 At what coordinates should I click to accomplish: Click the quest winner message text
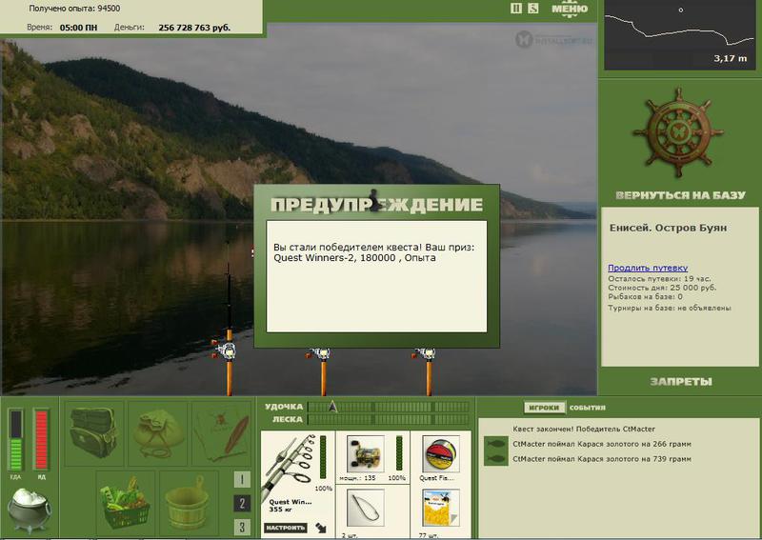click(x=373, y=252)
